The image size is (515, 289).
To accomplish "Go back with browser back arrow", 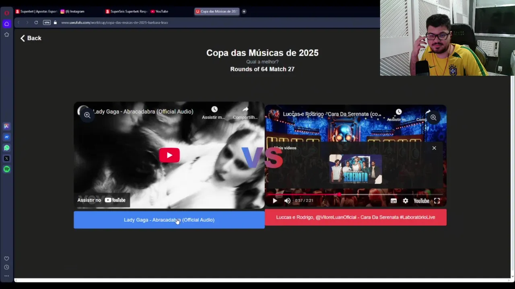I will point(19,22).
